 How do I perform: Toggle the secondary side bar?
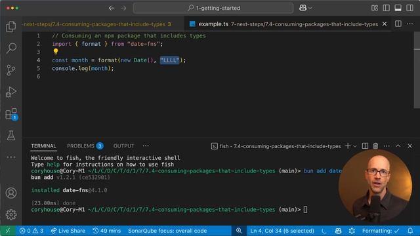tap(409, 8)
